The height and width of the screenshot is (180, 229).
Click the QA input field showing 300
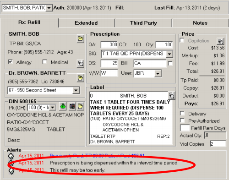coord(109,44)
